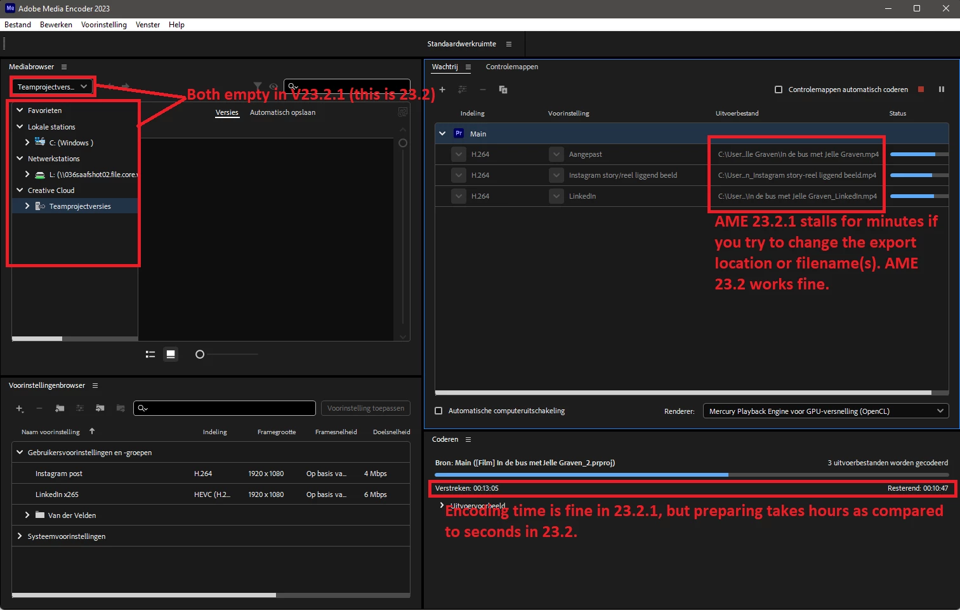Import presets into the preset browser

(100, 408)
